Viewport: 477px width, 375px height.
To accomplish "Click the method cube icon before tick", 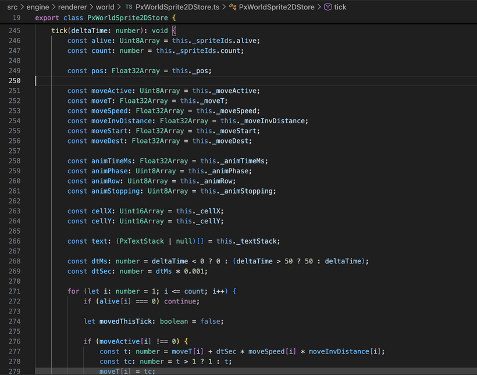I will pyautogui.click(x=328, y=7).
